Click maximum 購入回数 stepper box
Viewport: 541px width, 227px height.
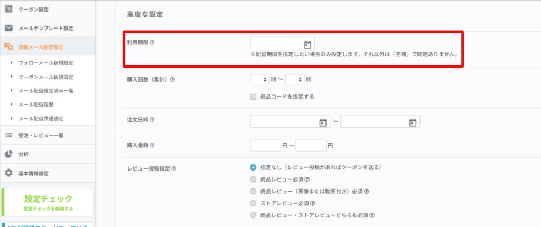pyautogui.click(x=295, y=80)
